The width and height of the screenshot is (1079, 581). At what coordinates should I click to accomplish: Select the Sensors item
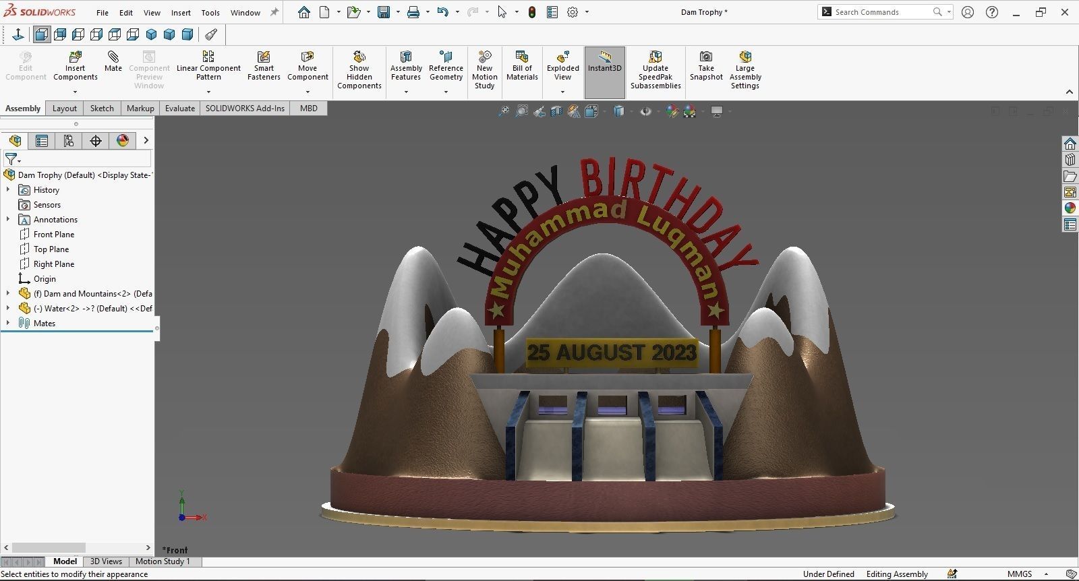(x=47, y=205)
